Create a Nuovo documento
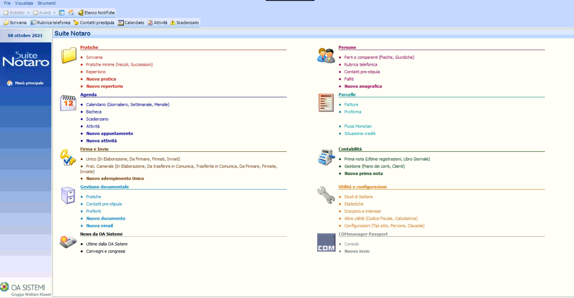 point(106,218)
